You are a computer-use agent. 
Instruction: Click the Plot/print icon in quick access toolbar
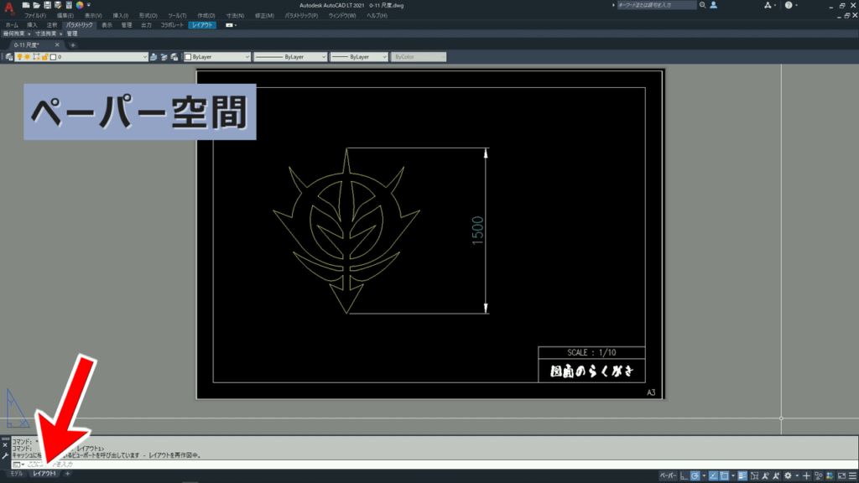pyautogui.click(x=69, y=5)
